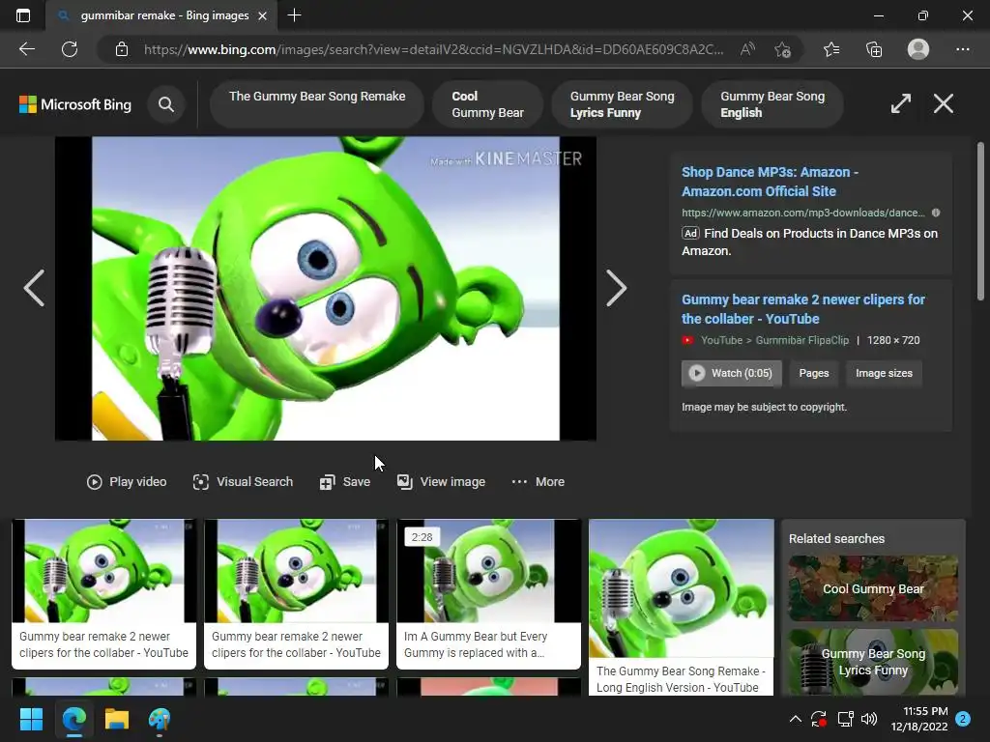Add this page to favorites
This screenshot has height=742, width=990.
pos(783,49)
